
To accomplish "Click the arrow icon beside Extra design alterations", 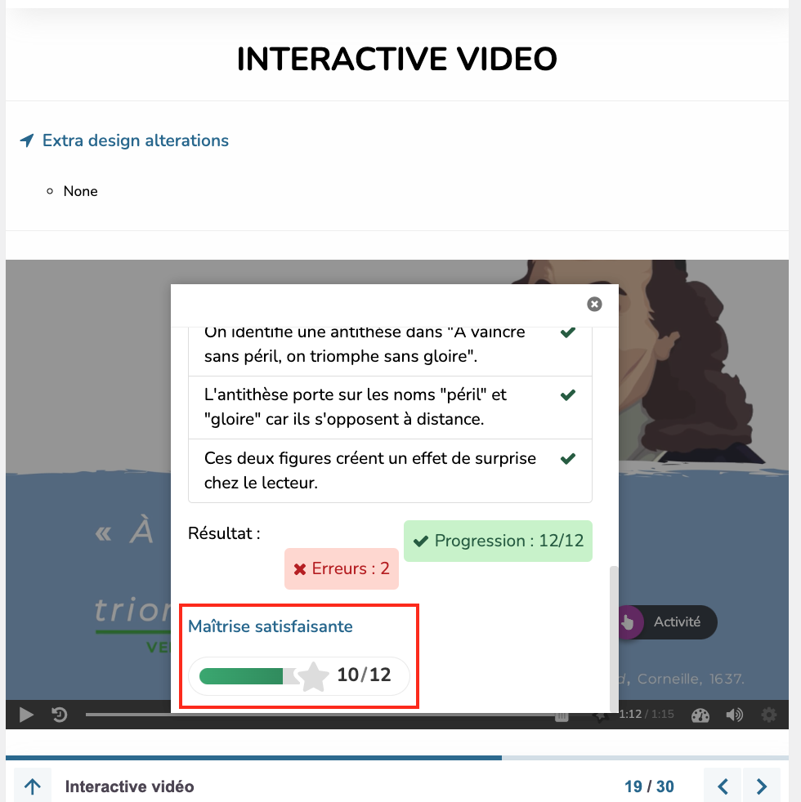I will click(x=27, y=140).
